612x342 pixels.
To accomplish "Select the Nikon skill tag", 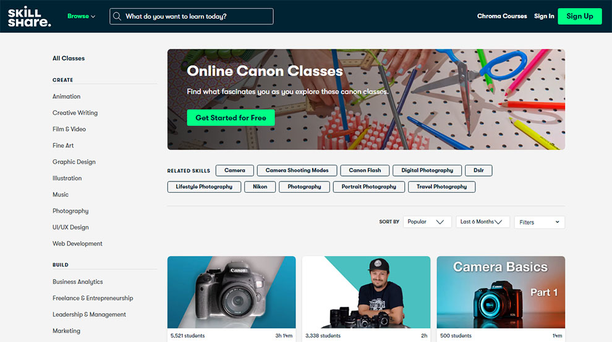I will [x=260, y=187].
